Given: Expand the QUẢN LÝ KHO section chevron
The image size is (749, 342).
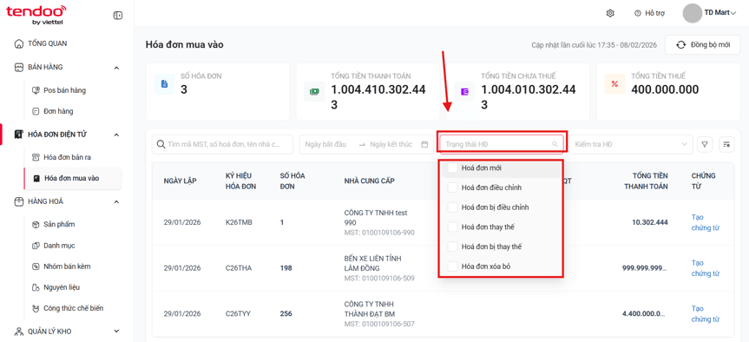Looking at the screenshot, I should coord(116,332).
